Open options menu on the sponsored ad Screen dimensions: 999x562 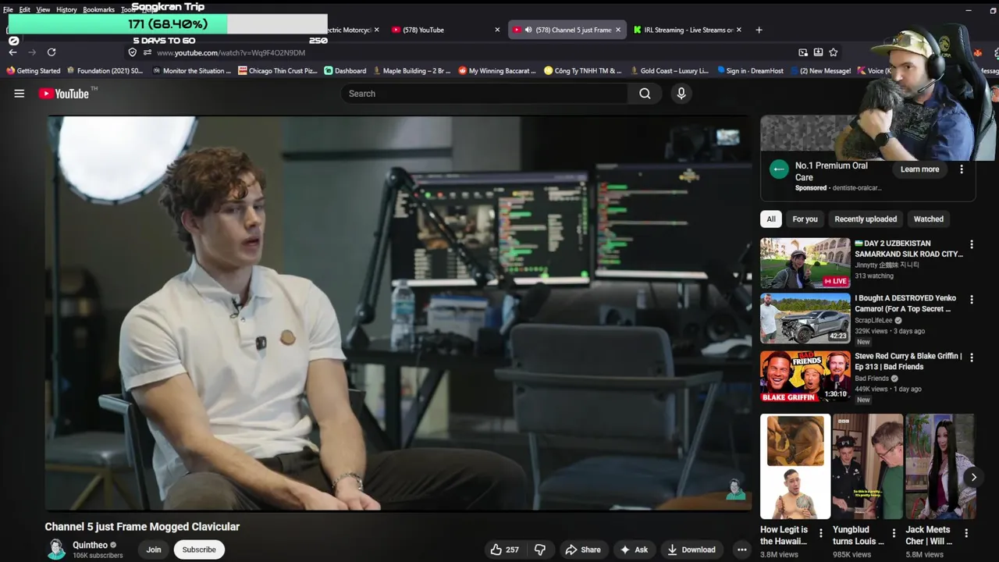point(962,169)
